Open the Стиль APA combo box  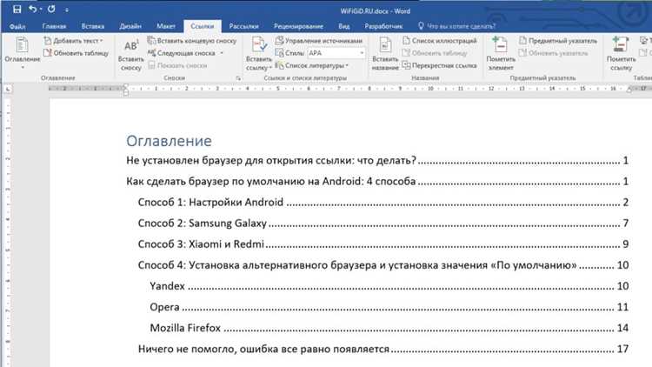click(336, 53)
